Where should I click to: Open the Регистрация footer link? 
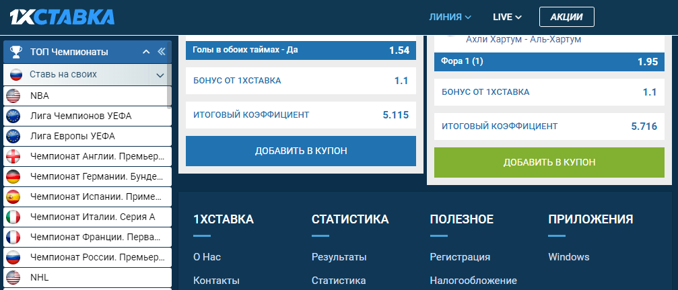pos(460,257)
